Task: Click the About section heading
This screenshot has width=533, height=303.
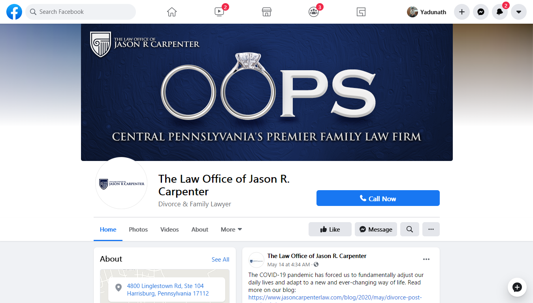Action: pyautogui.click(x=111, y=259)
